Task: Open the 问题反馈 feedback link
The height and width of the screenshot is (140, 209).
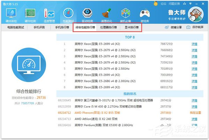Action: tap(174, 4)
